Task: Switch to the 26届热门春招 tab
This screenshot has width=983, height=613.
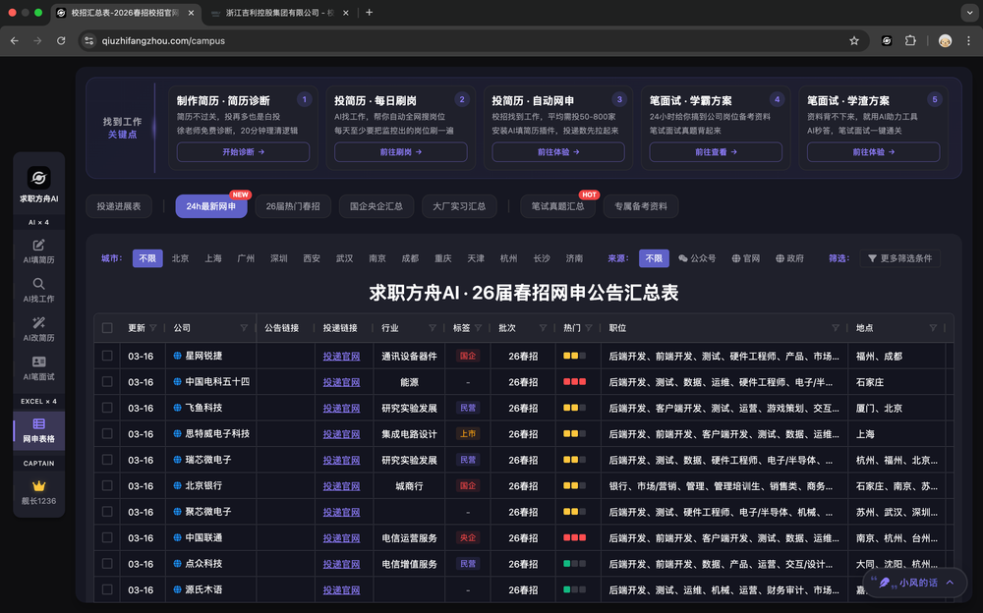Action: coord(293,206)
